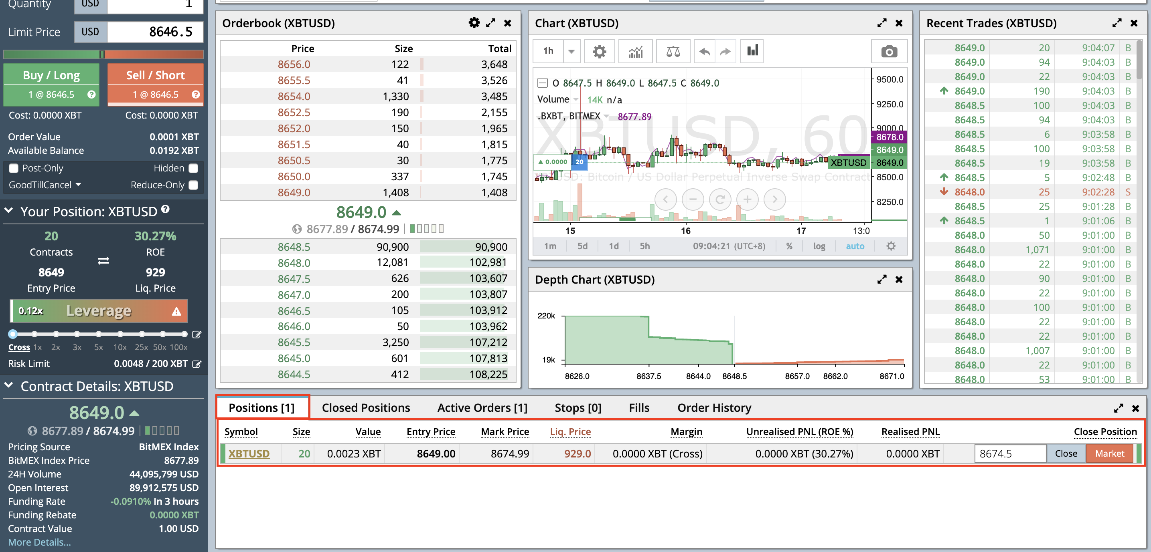Viewport: 1151px width, 552px height.
Task: Set leverage slider to 10x mark
Action: click(120, 334)
